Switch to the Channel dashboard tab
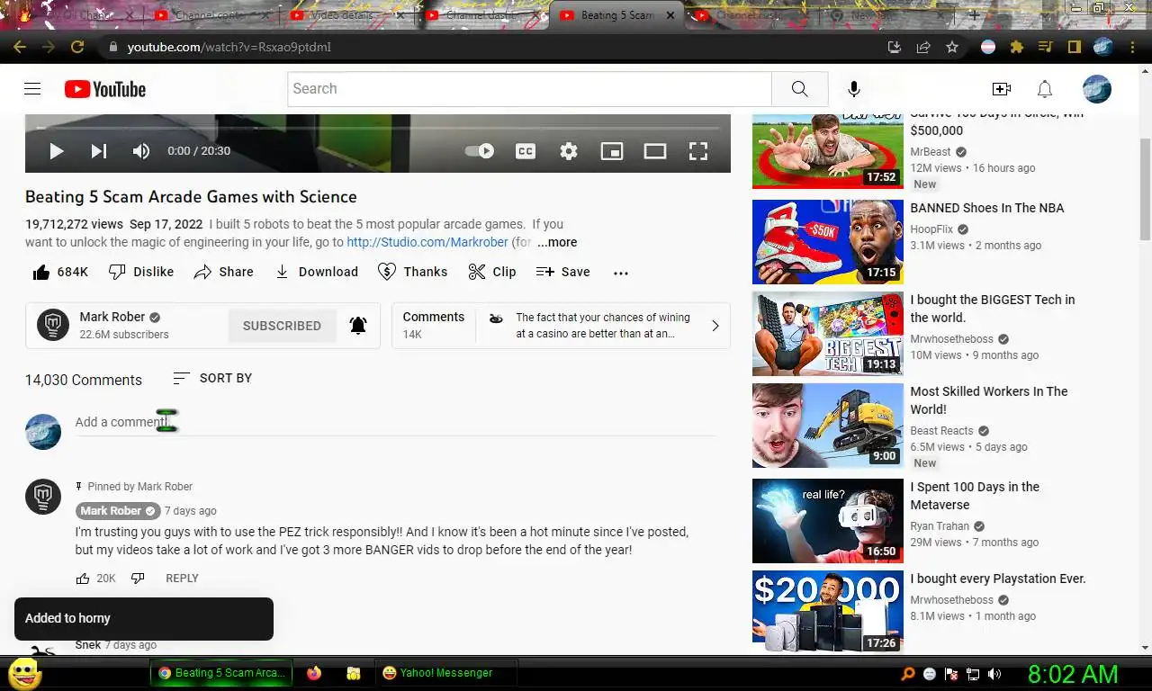Viewport: 1152px width, 691px height. tap(481, 15)
